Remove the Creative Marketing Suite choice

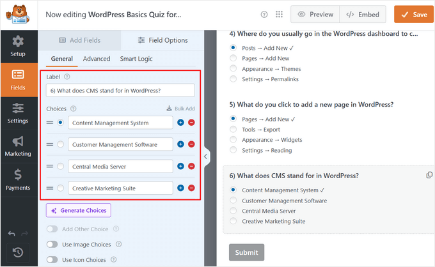191,188
